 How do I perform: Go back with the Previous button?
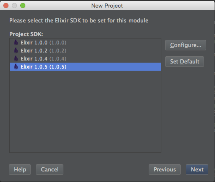pos(165,169)
